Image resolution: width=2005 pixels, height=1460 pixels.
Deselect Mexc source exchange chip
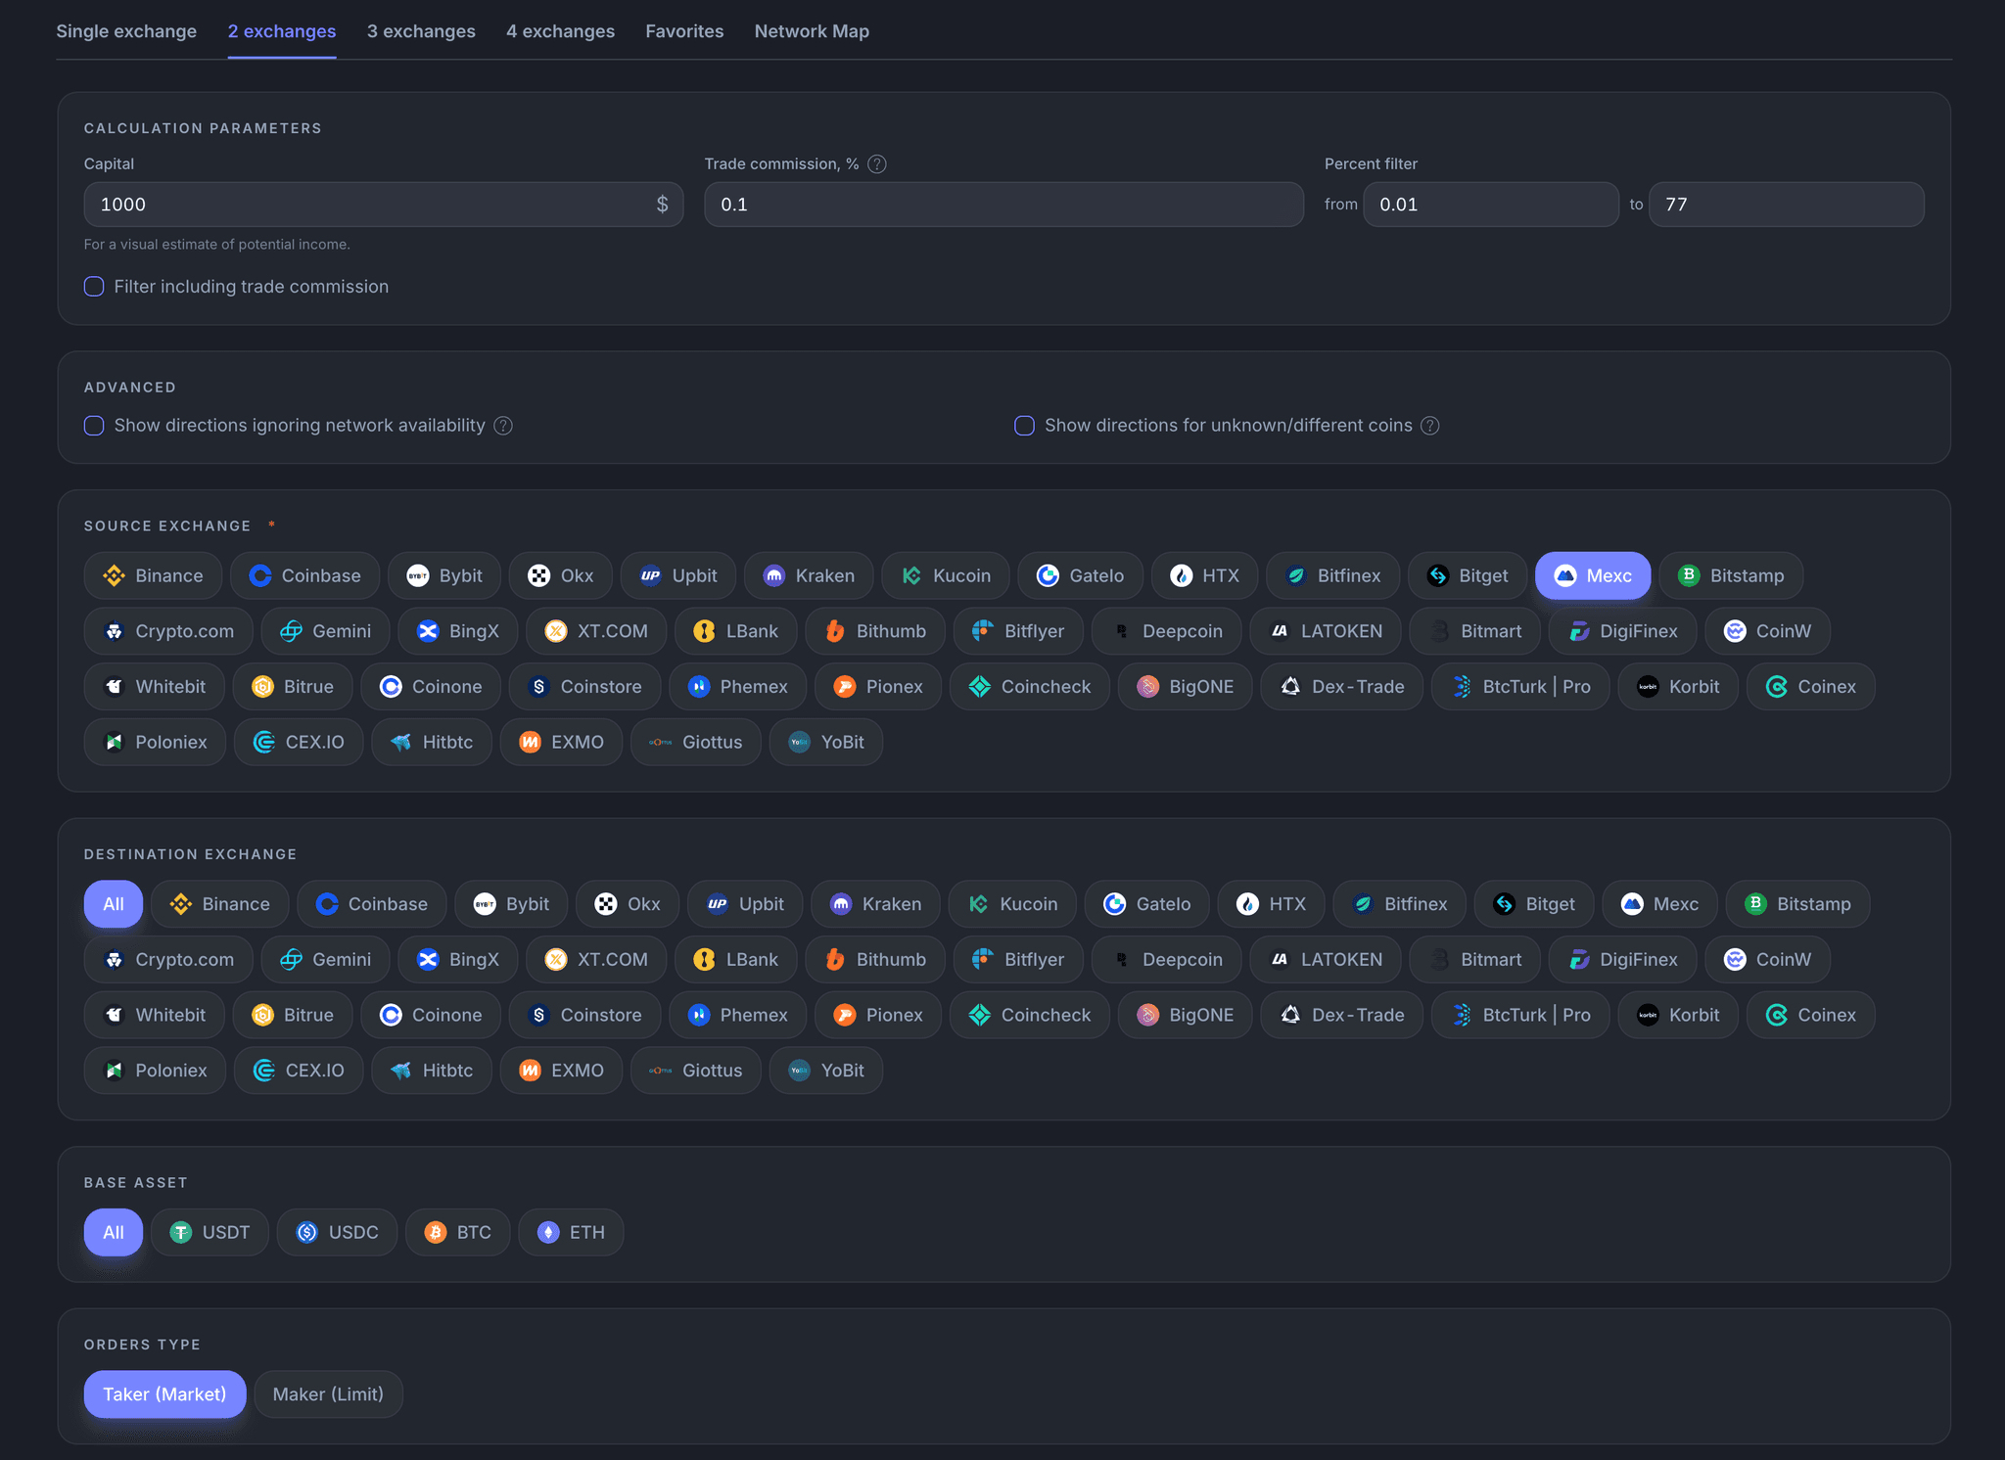1593,575
